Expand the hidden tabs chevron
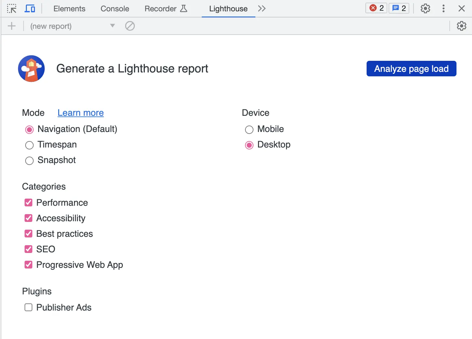472x339 pixels. coord(262,9)
